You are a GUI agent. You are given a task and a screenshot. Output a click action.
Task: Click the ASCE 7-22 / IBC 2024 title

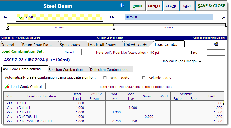(x=37, y=60)
